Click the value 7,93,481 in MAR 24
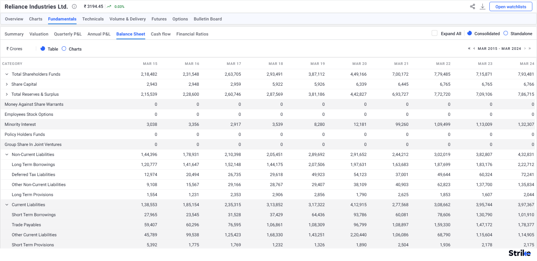This screenshot has width=537, height=261. (526, 74)
